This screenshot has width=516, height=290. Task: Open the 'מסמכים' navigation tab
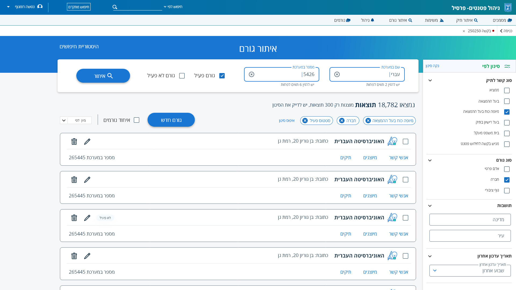pos(502,20)
